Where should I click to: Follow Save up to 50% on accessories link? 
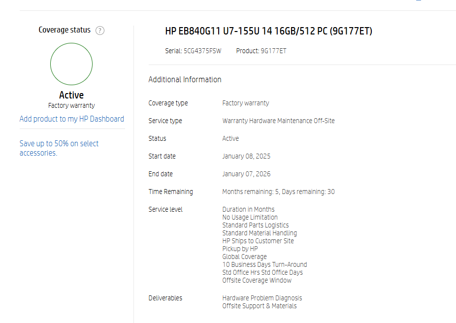pos(59,148)
